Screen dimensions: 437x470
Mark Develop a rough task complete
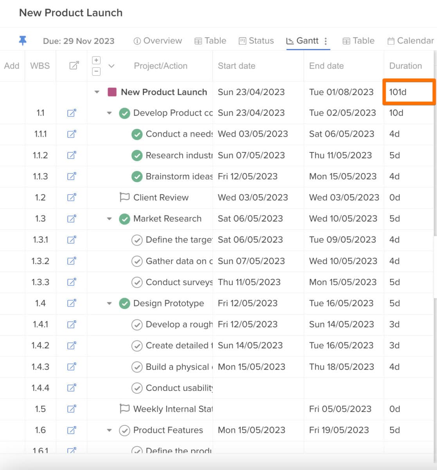(x=137, y=325)
